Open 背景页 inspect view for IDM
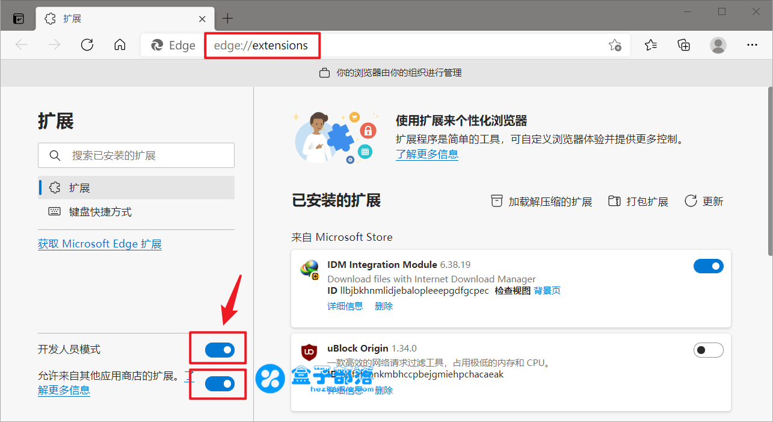 click(547, 291)
